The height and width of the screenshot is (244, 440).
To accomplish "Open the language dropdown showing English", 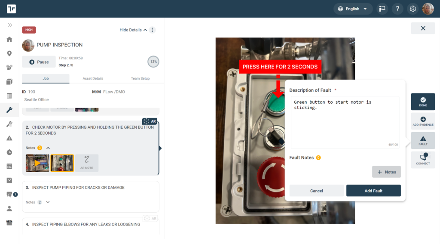I will point(353,9).
